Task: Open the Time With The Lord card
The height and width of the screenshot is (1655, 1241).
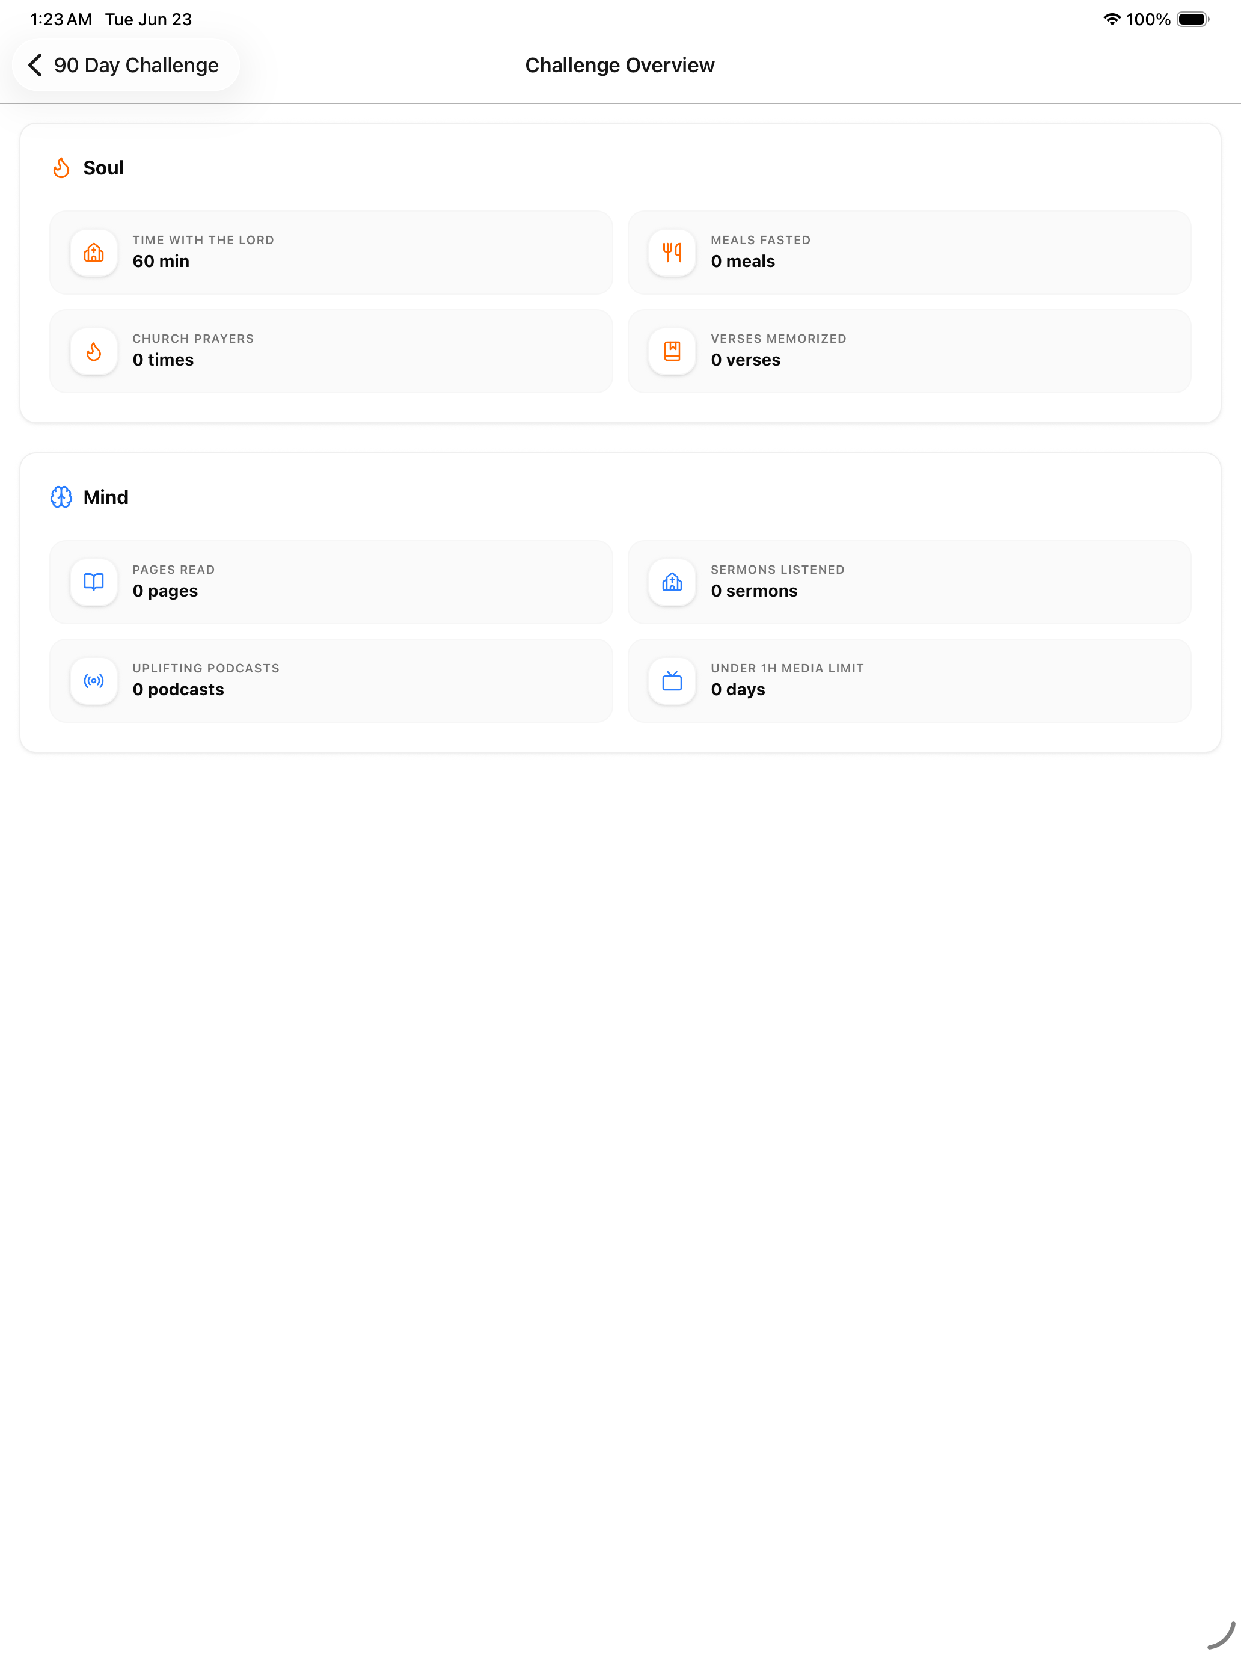Action: point(331,253)
